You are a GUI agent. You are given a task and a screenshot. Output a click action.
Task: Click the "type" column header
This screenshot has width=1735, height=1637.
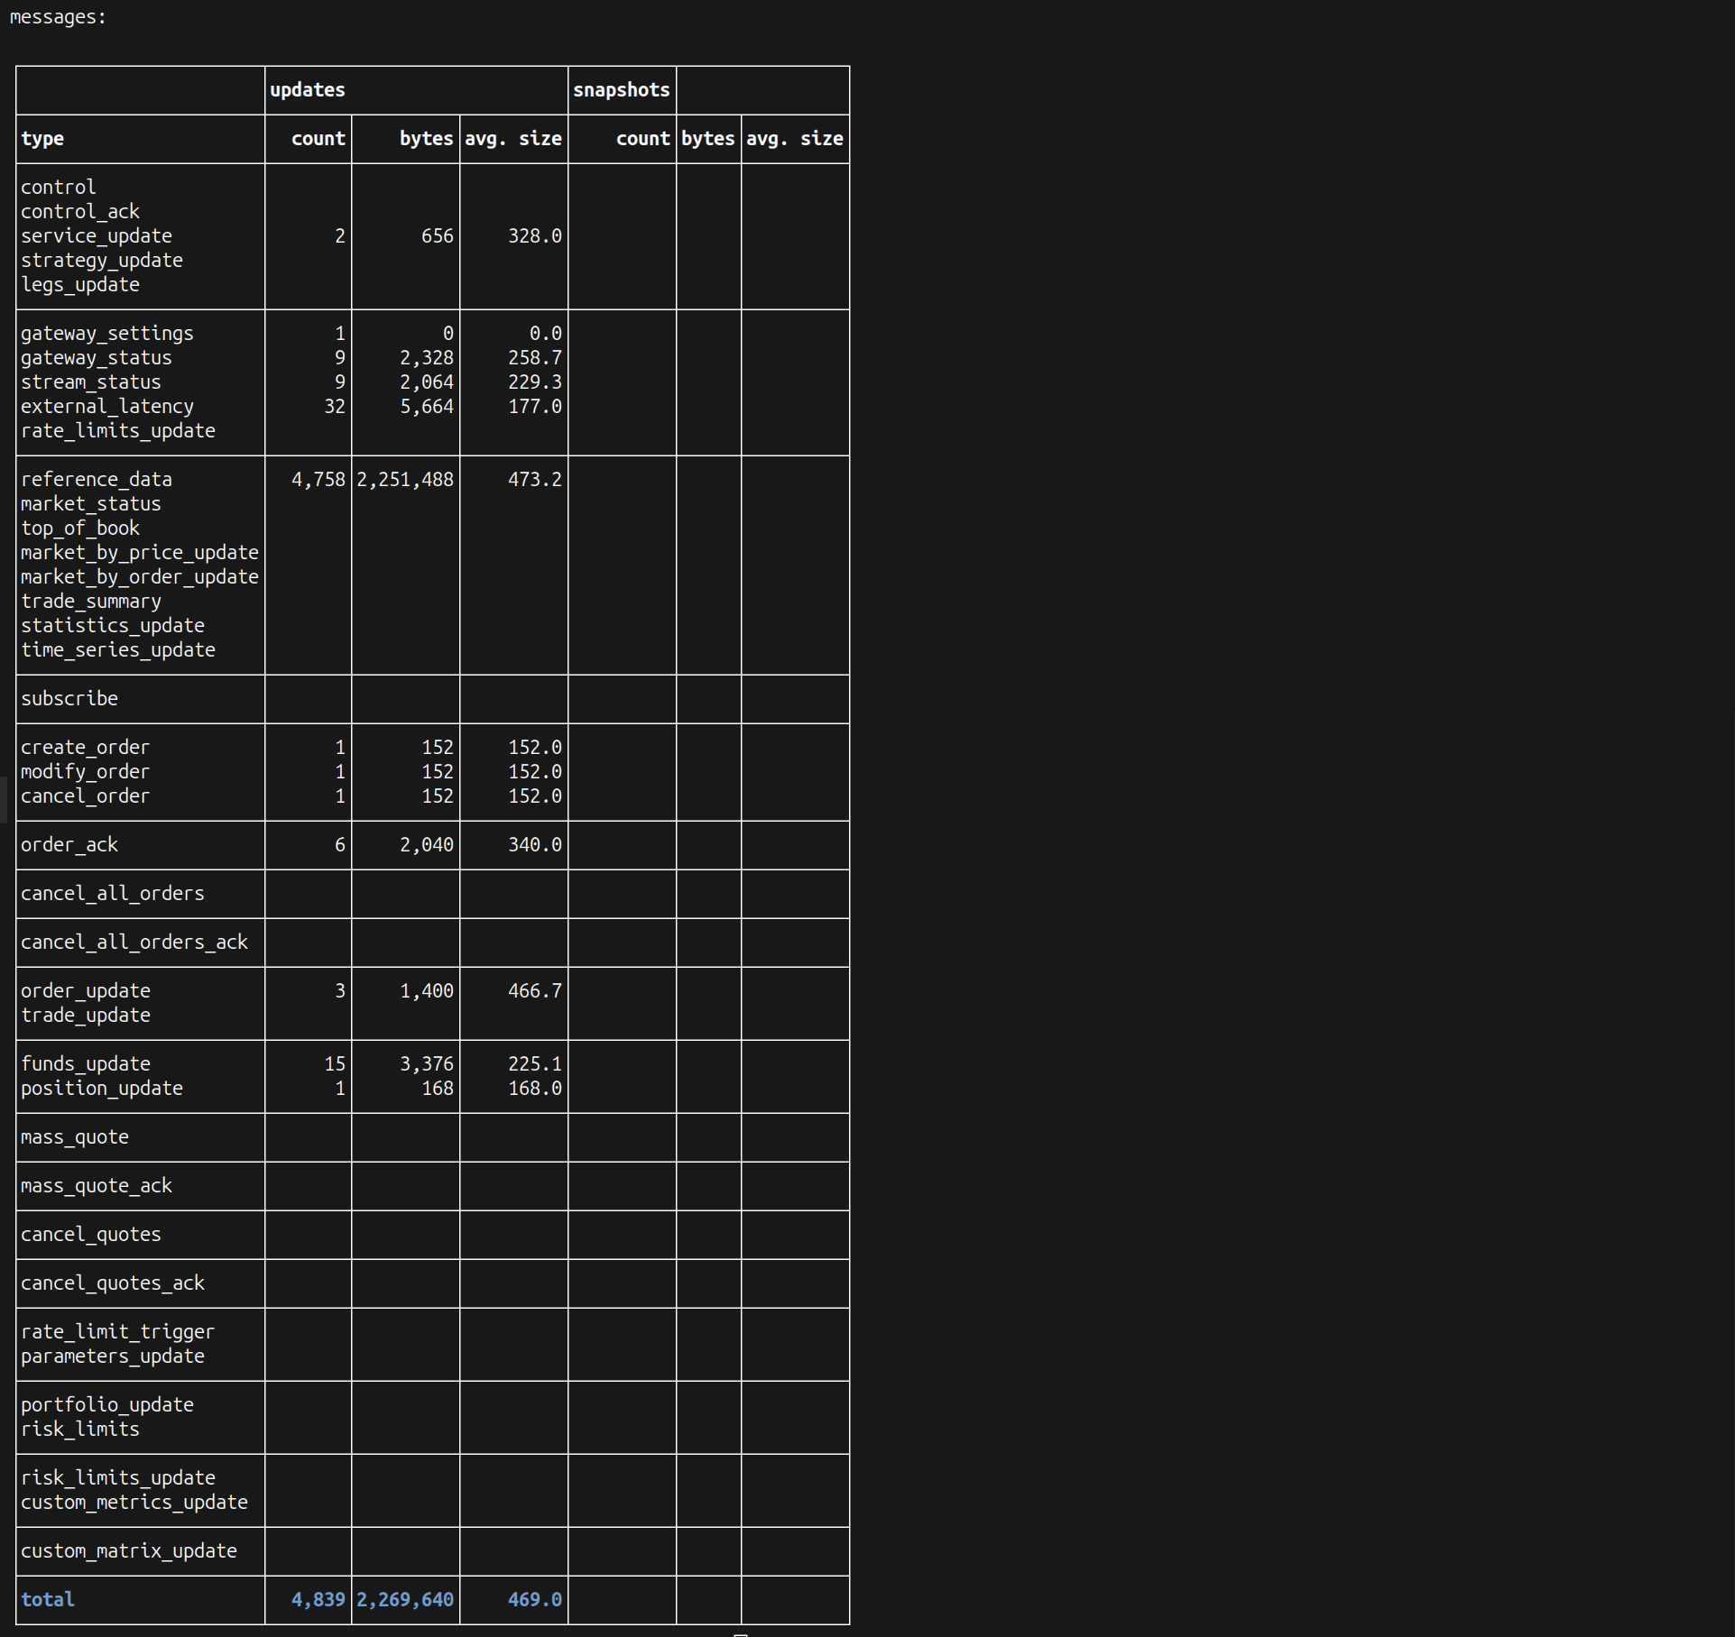pos(42,139)
